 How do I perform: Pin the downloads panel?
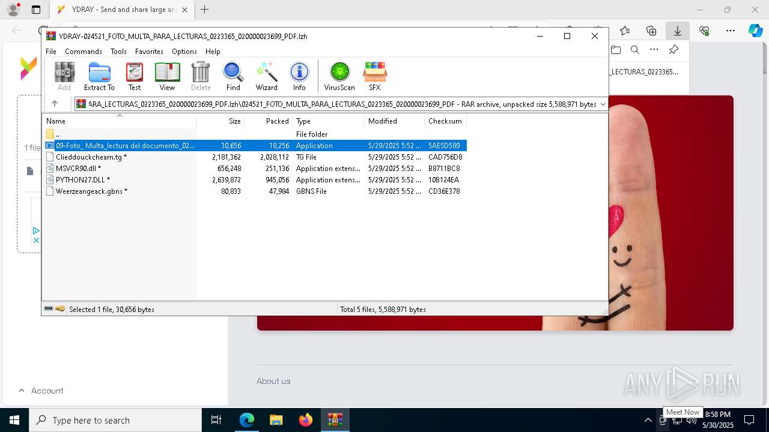[674, 50]
